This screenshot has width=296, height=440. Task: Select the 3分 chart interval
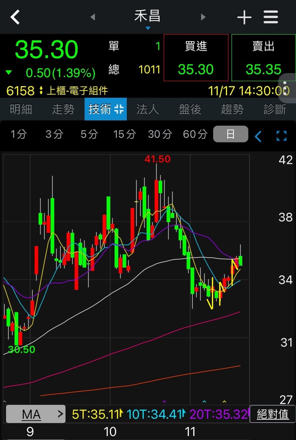pyautogui.click(x=54, y=134)
